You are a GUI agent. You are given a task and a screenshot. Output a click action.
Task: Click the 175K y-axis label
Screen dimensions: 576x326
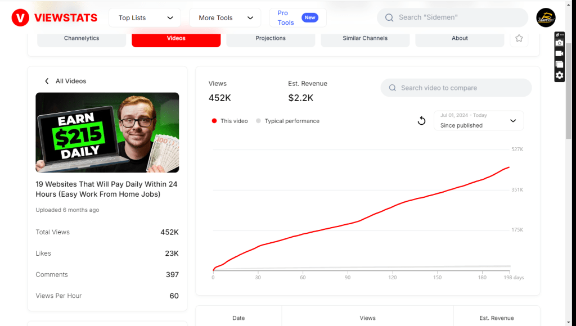[x=517, y=230]
